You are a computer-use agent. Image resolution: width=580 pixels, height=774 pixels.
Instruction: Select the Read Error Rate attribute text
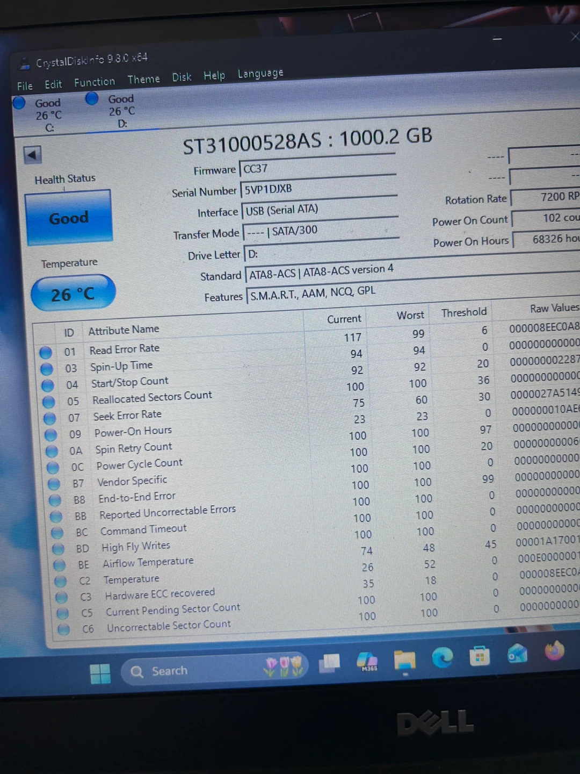pos(125,349)
